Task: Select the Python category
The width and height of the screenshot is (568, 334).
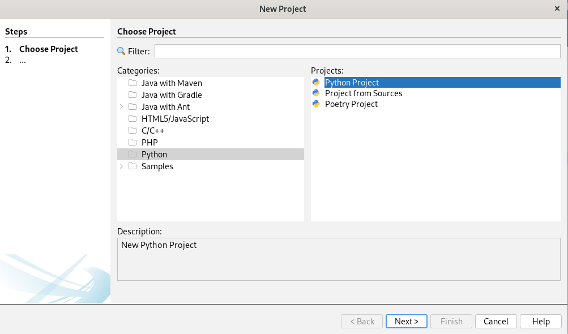Action: point(154,155)
